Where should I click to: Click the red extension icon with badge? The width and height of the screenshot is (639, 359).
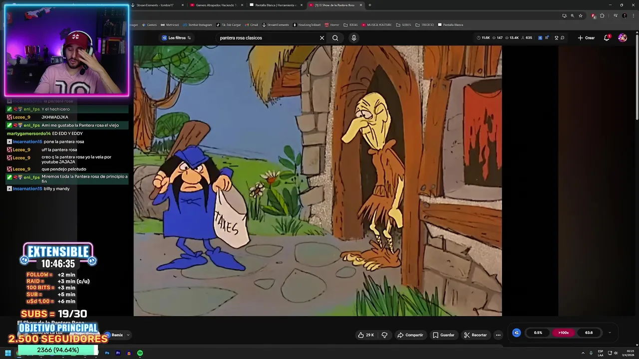coord(594,15)
